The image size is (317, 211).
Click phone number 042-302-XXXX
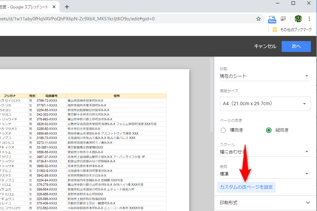coord(47,114)
